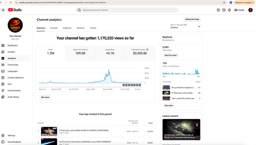Switch to the Content analytics tab
Viewport: 256px width, 145px height.
click(54, 28)
